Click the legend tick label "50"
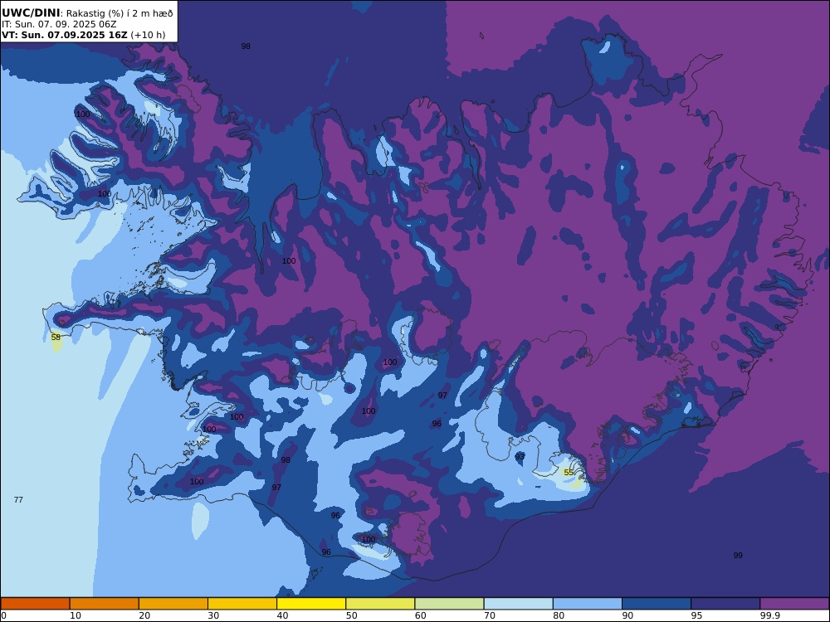830x622 pixels. [x=351, y=615]
